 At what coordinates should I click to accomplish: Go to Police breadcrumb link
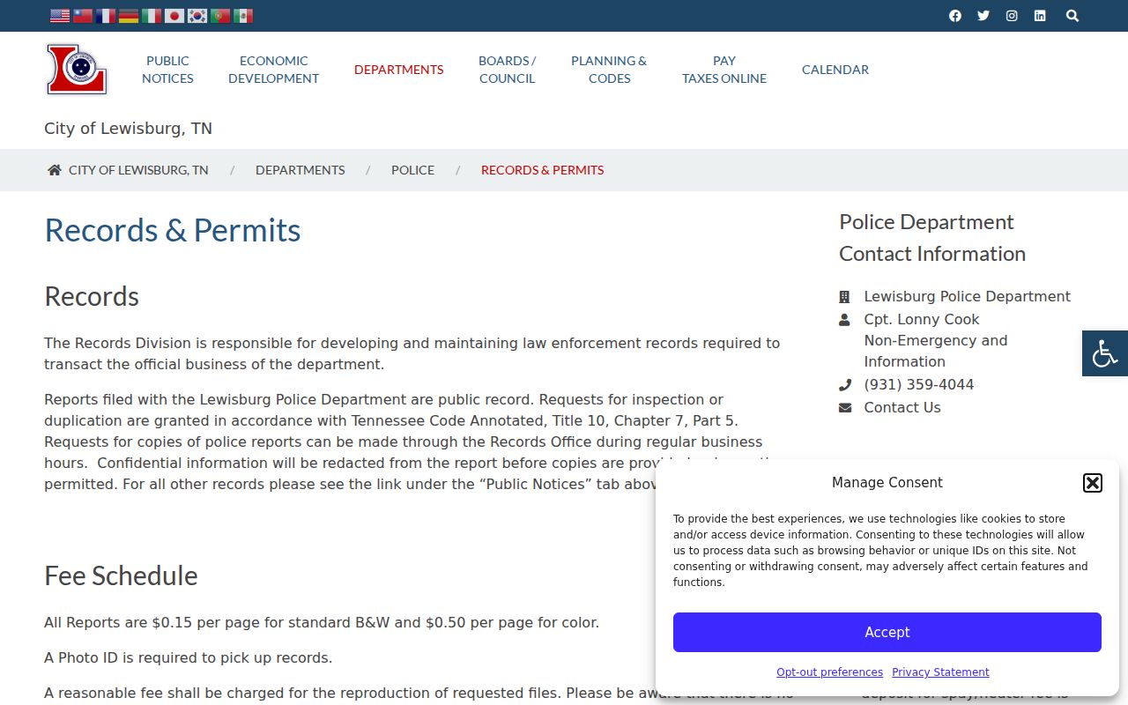tap(412, 170)
